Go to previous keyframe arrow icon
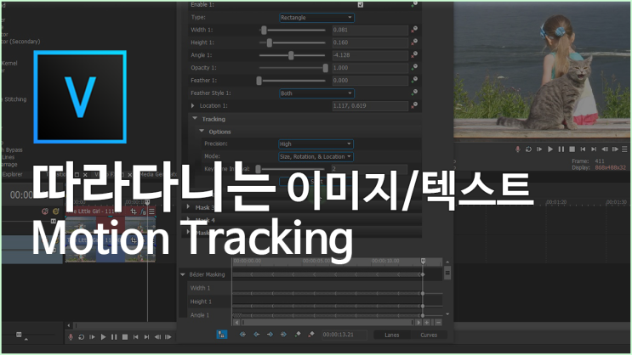632x355 pixels. 256,335
